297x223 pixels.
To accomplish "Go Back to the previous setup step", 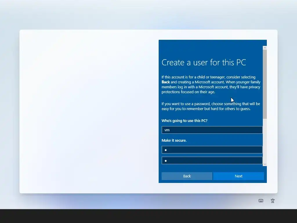I will point(187,176).
